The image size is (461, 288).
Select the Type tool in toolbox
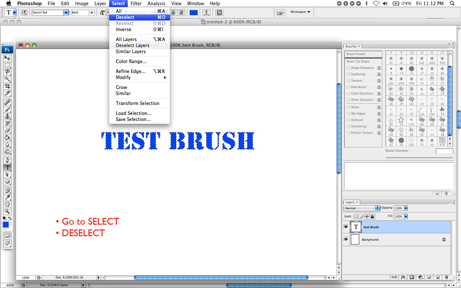click(x=7, y=167)
